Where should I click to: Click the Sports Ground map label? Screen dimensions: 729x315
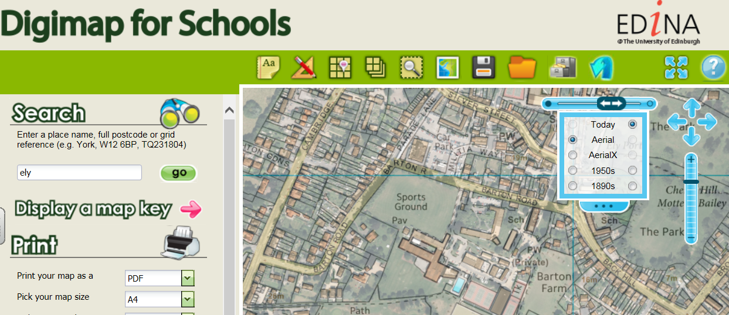411,201
